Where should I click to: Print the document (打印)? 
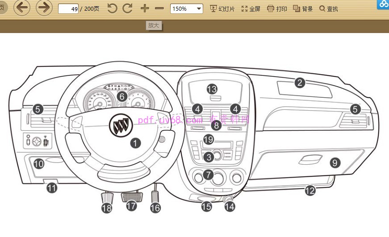[277, 9]
